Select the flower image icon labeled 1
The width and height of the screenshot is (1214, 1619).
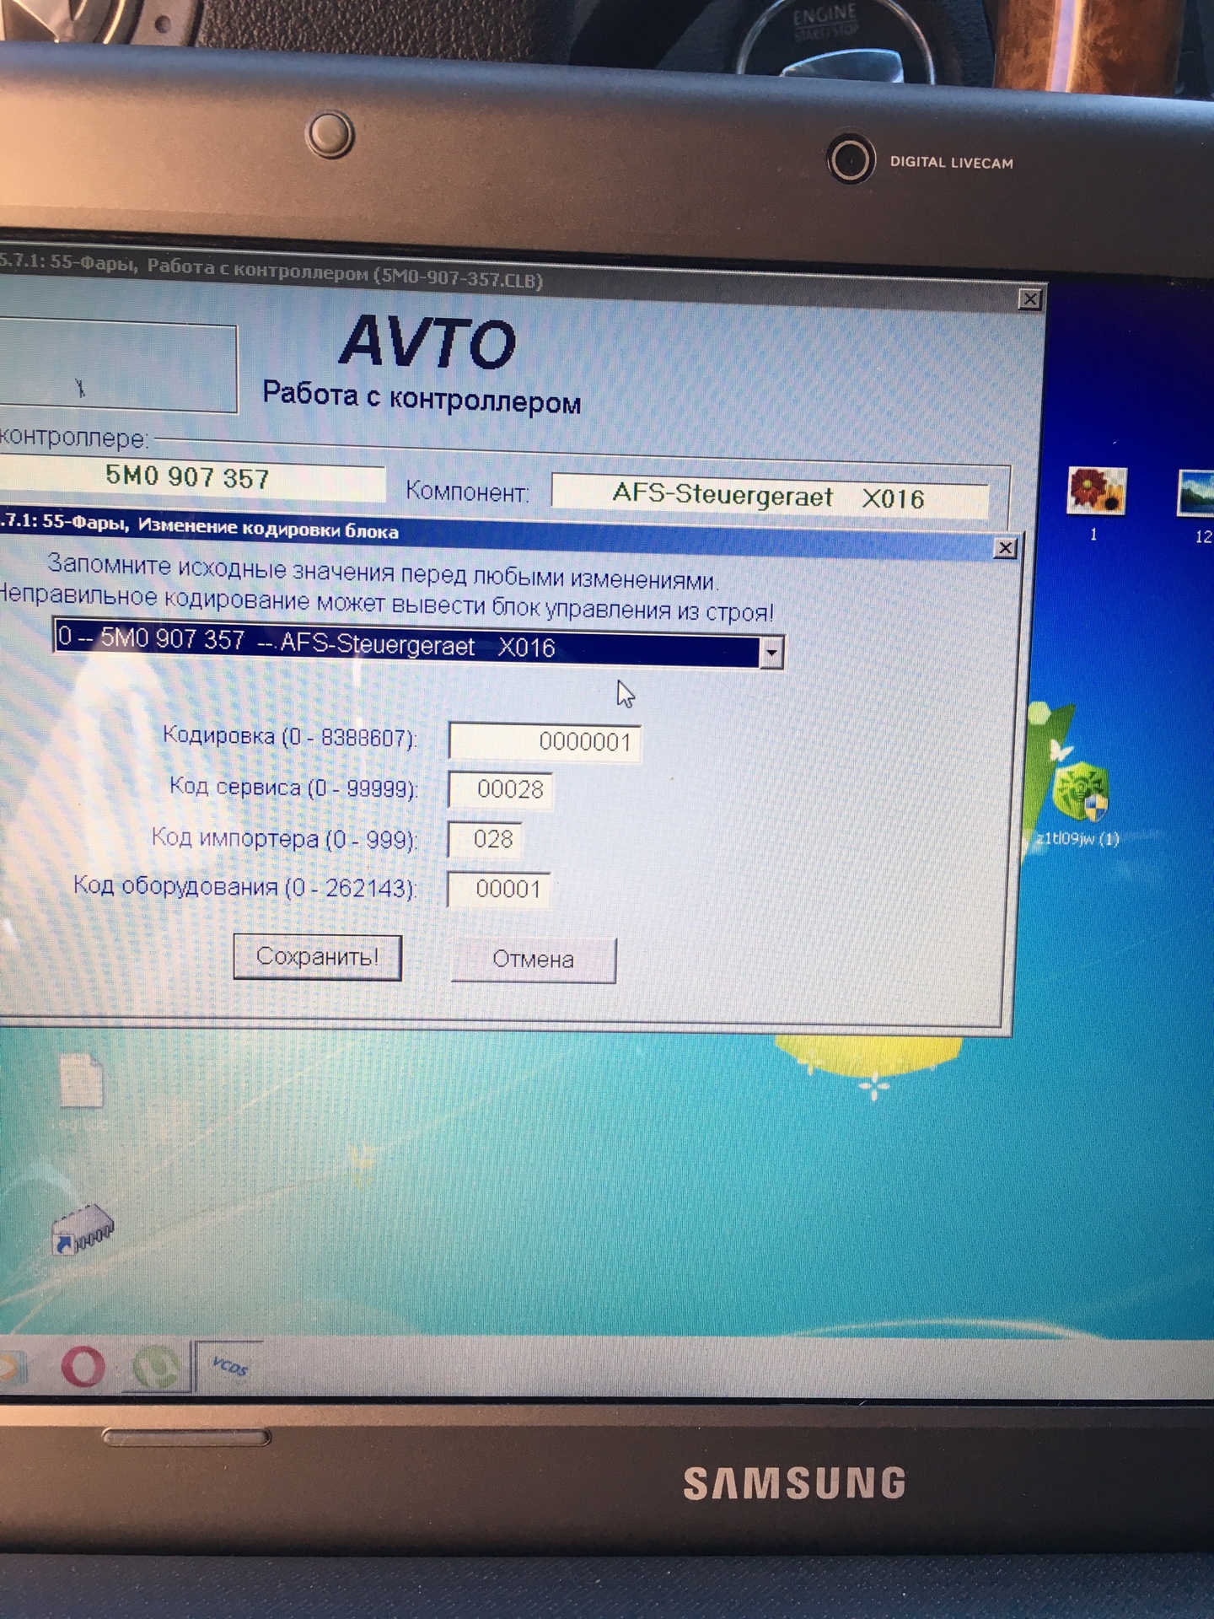tap(1095, 492)
